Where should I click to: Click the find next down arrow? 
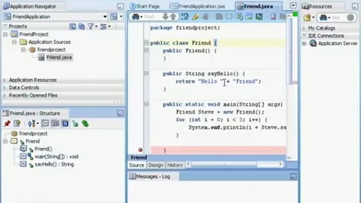click(165, 16)
